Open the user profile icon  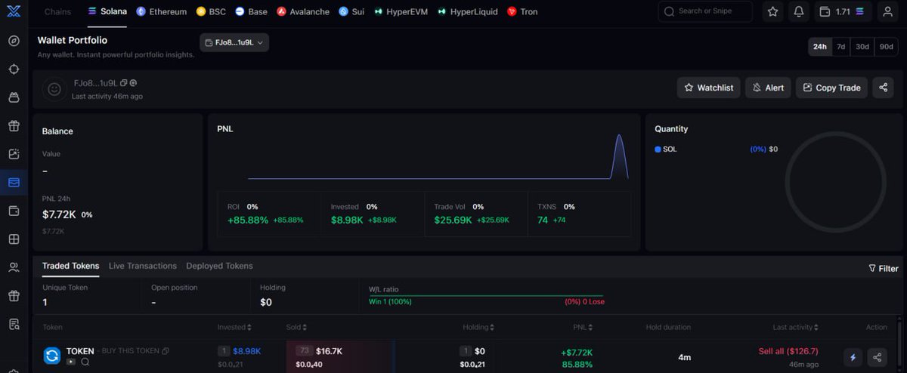[x=888, y=11]
